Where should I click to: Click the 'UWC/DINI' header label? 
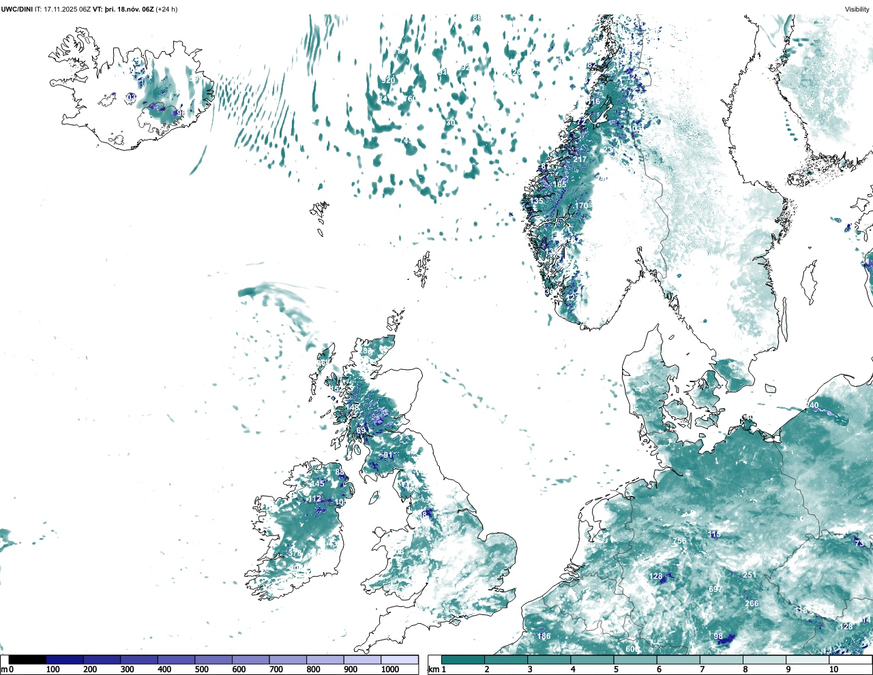[16, 10]
